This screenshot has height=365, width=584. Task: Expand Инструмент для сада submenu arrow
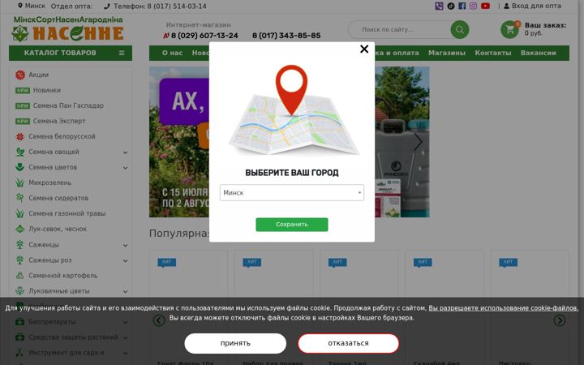(x=126, y=353)
